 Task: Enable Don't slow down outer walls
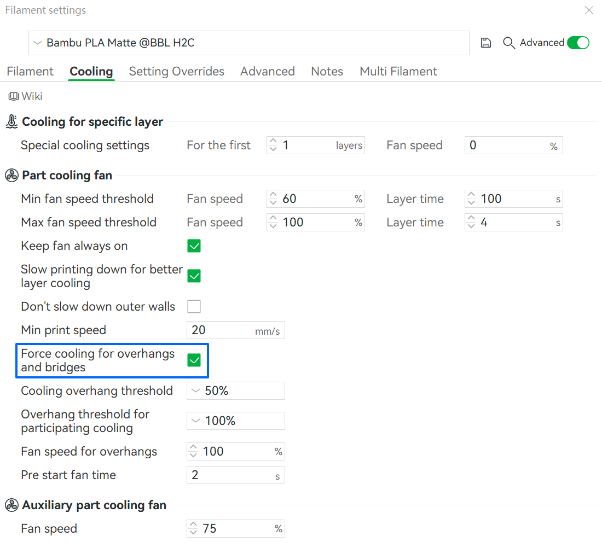194,307
